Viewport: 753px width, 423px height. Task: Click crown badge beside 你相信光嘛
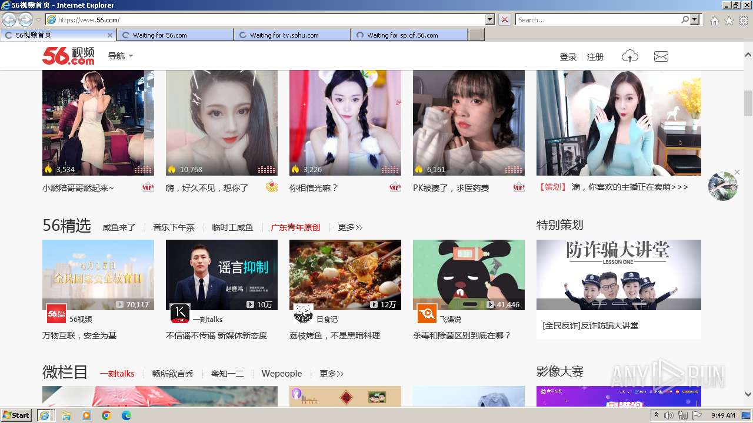pos(395,187)
